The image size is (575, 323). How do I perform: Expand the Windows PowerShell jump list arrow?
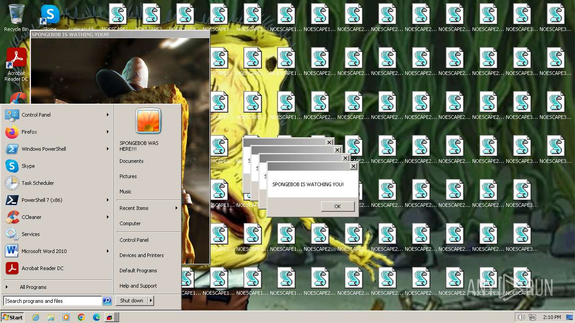tap(108, 149)
